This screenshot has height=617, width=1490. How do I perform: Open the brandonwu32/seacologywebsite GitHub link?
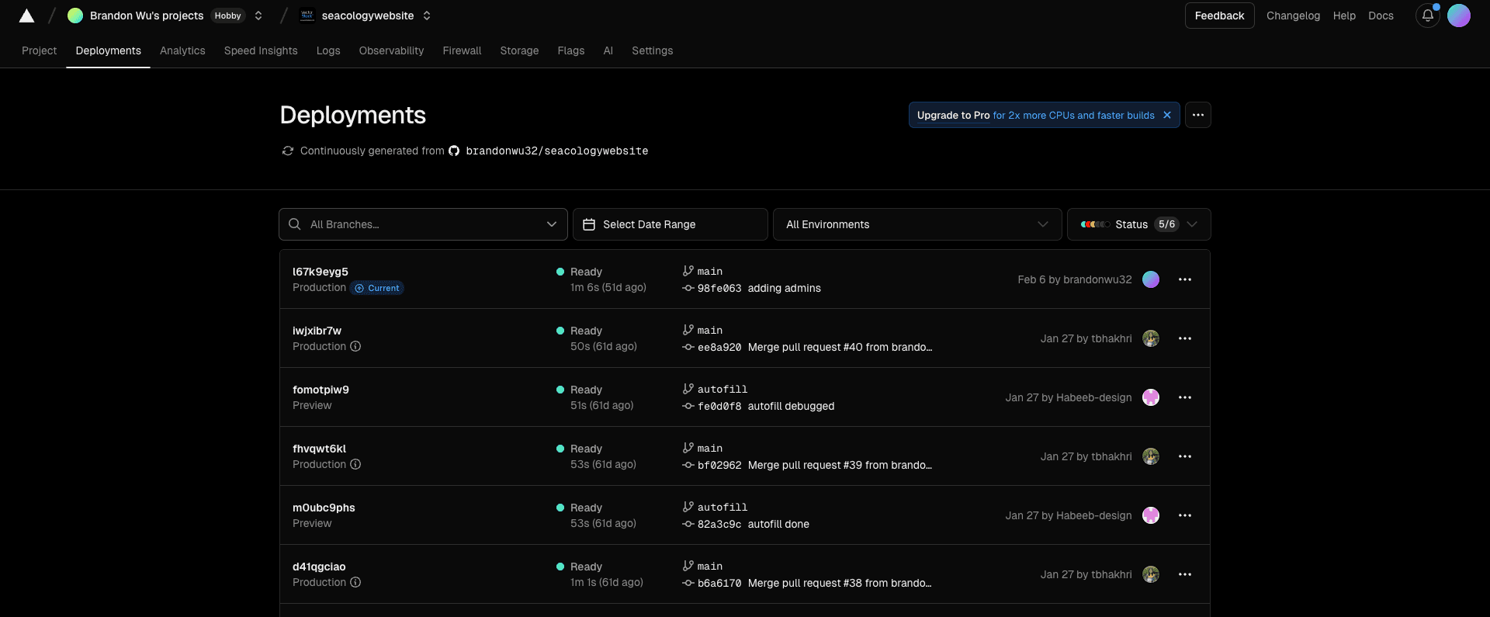556,151
